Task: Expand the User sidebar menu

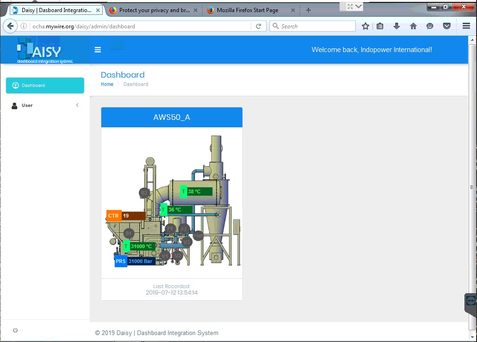Action: [x=45, y=105]
